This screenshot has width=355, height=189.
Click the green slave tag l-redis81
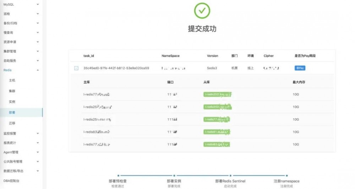coord(217,132)
